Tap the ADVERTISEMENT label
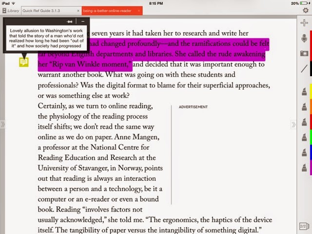The height and width of the screenshot is (234, 312). click(193, 107)
